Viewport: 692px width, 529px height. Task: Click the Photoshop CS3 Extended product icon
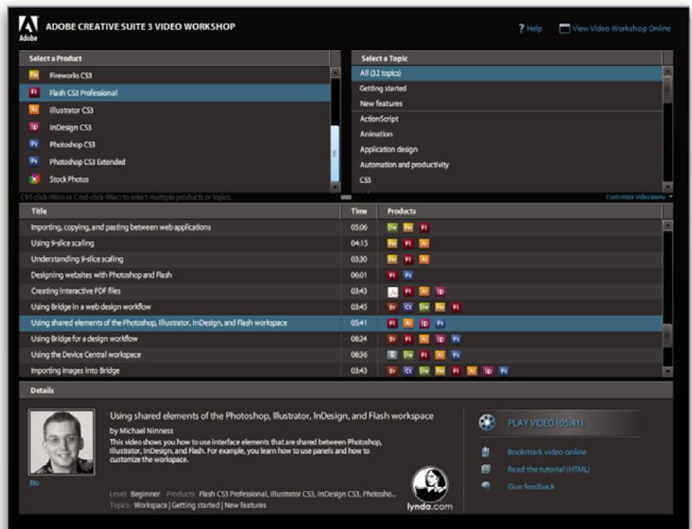tap(34, 161)
